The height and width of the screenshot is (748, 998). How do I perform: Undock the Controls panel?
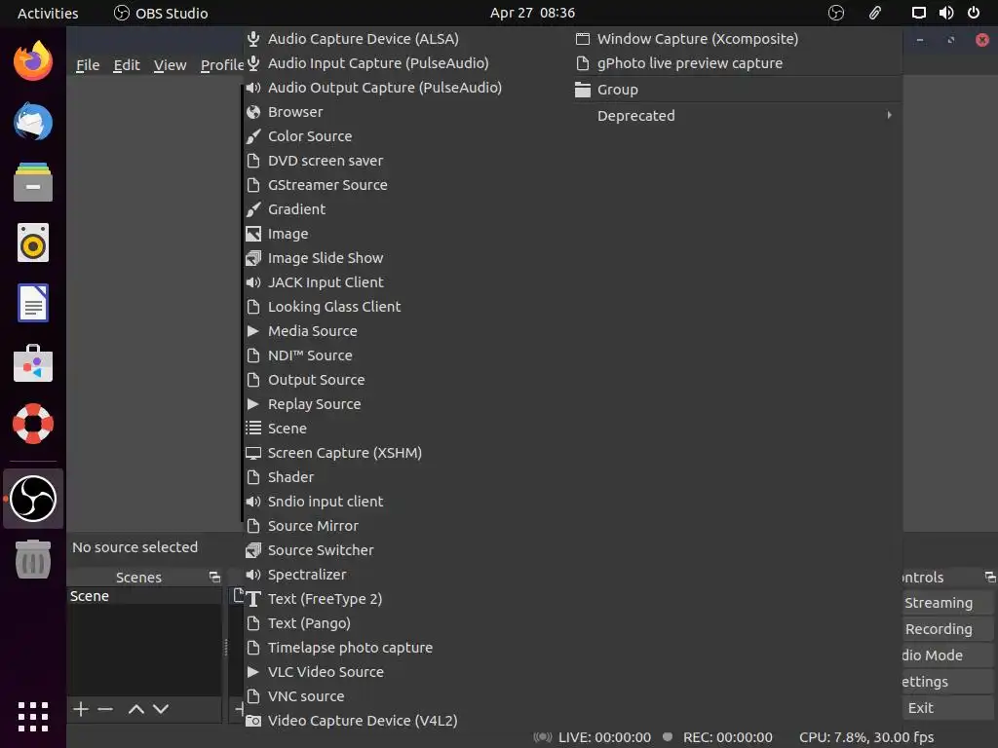[x=990, y=577]
